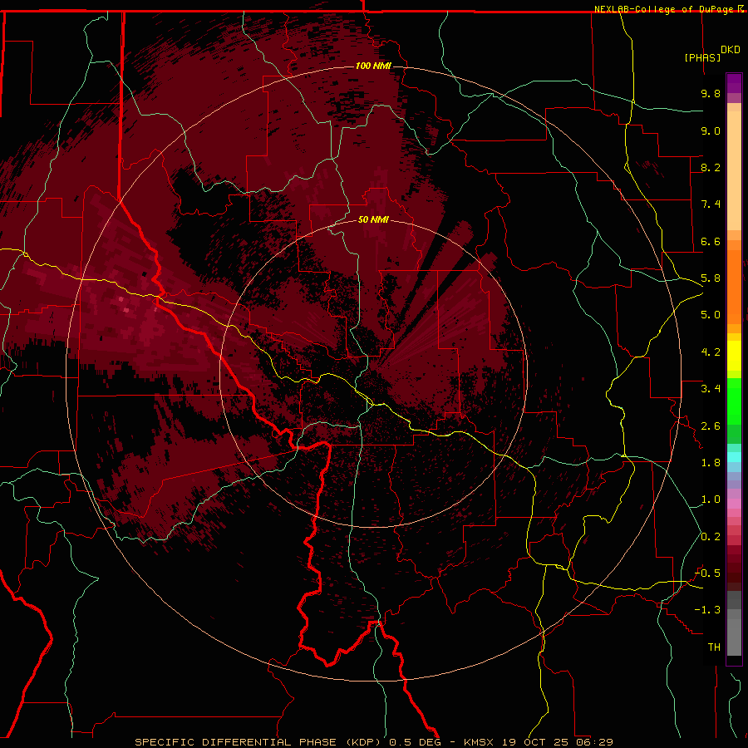Click the 5.0 value on the color scale
This screenshot has width=748, height=748.
711,315
